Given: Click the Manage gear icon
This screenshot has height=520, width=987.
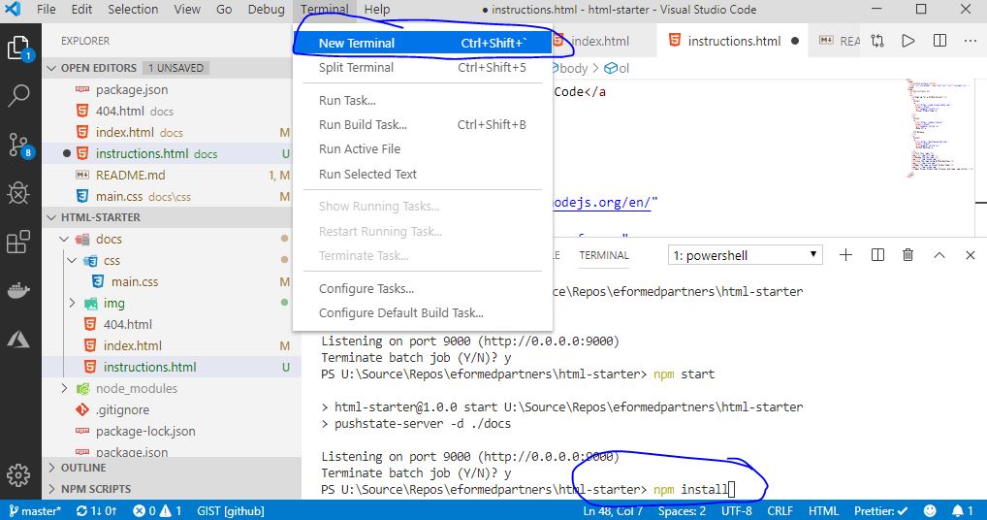Looking at the screenshot, I should coord(19,475).
